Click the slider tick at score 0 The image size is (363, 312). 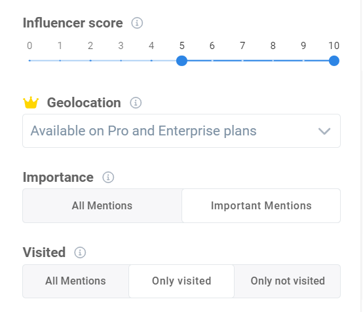pyautogui.click(x=29, y=61)
